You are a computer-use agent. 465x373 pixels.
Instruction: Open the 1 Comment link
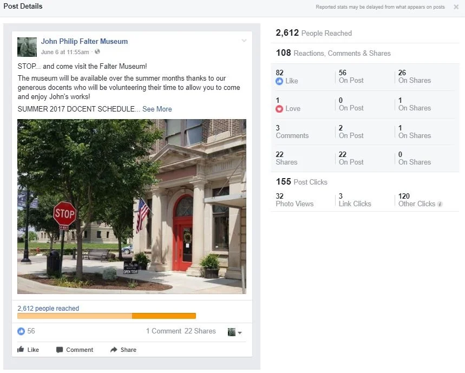point(163,331)
